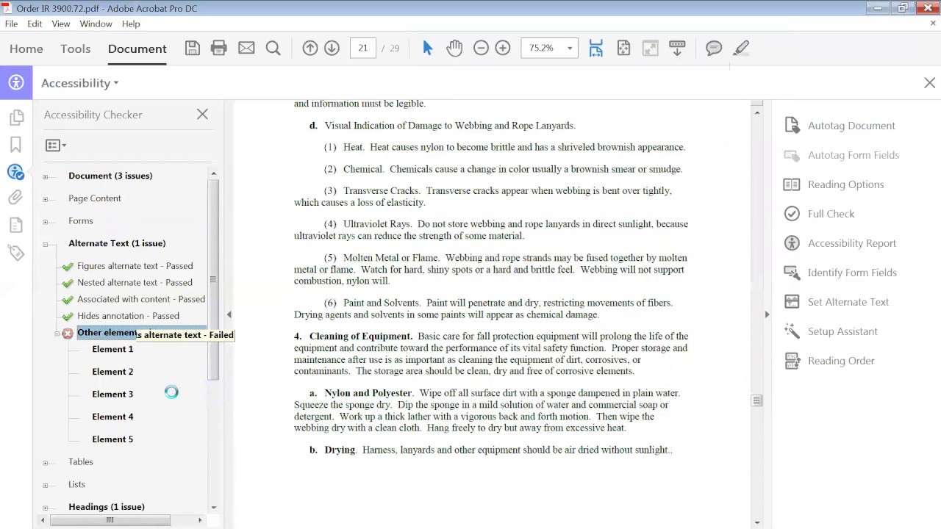Expand the Headings (1 issue) node

click(x=45, y=508)
